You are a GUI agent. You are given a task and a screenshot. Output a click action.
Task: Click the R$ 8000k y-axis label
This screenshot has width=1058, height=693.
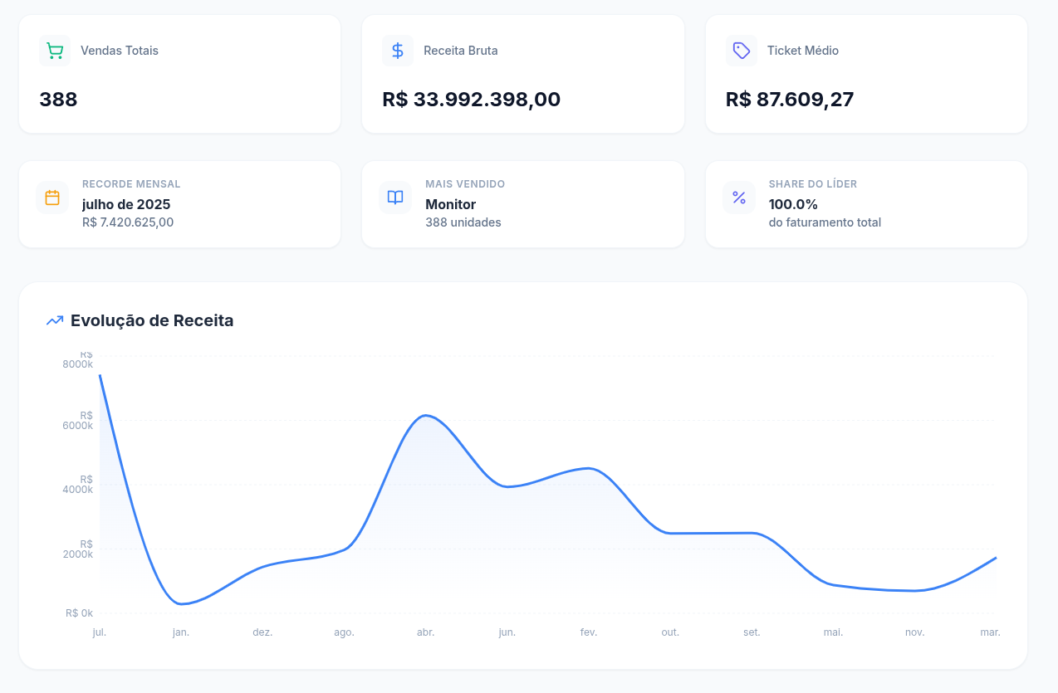pos(78,359)
